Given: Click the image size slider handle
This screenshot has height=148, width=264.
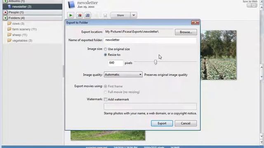Looking at the screenshot, I should click(x=156, y=62).
